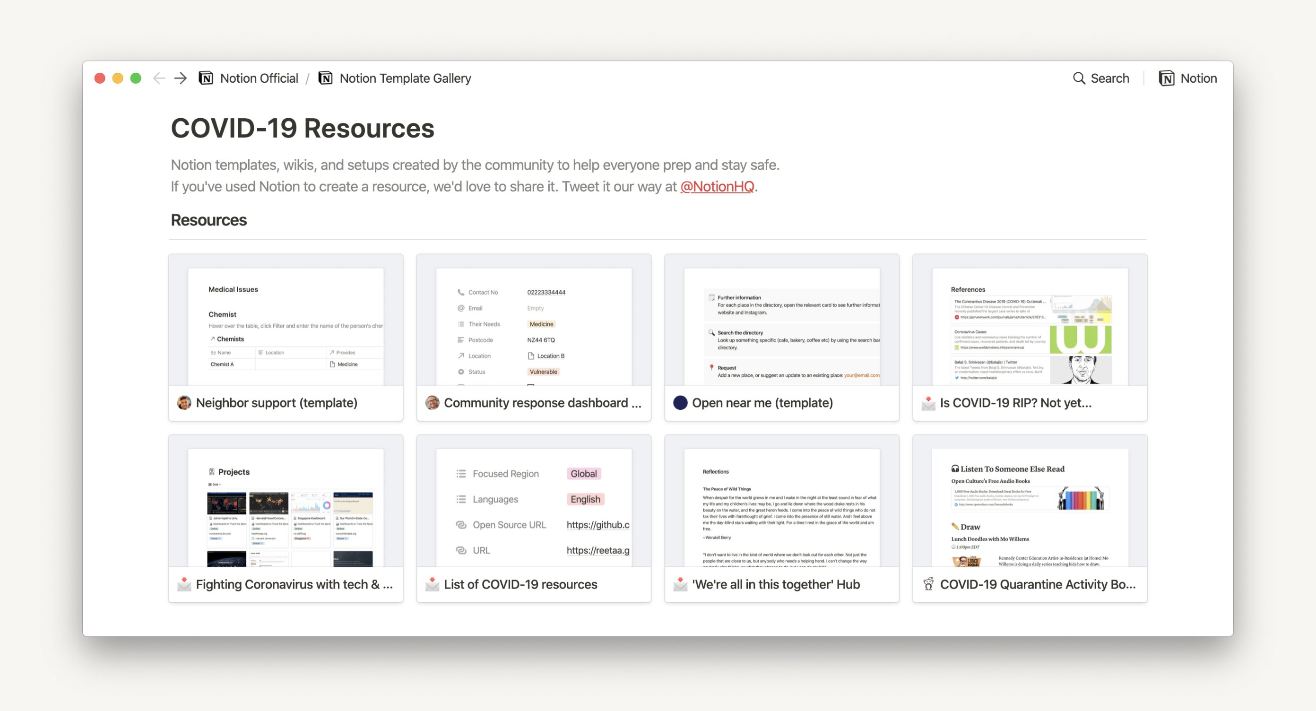The width and height of the screenshot is (1316, 711).
Task: Click the back navigation arrow
Action: click(159, 78)
